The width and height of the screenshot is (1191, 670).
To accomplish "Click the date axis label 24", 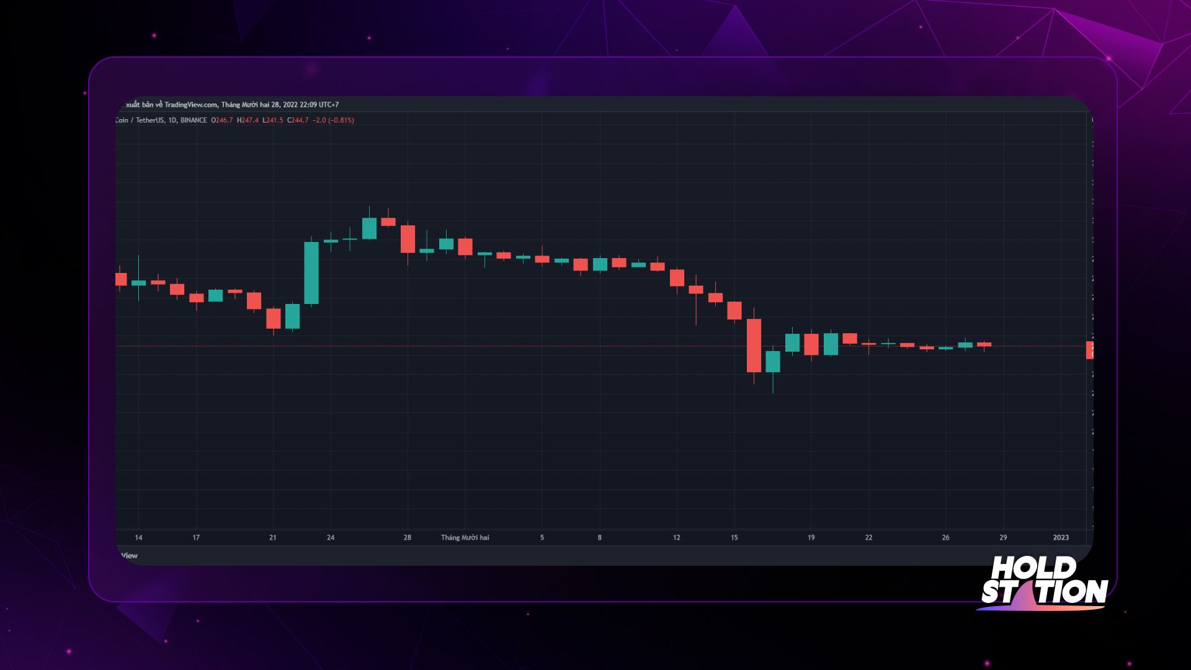I will 331,538.
